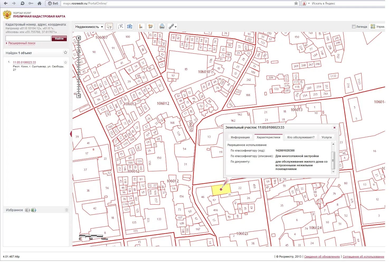Click the Rosreestr portal emblem logo

pos(7,15)
